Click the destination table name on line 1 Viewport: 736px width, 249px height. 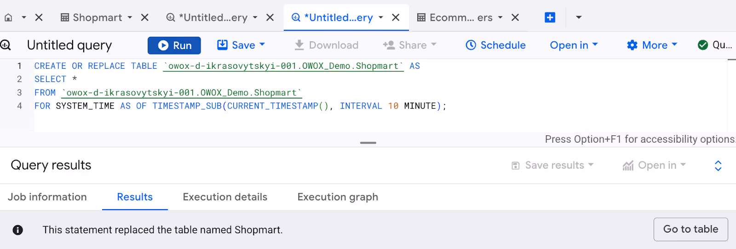283,66
